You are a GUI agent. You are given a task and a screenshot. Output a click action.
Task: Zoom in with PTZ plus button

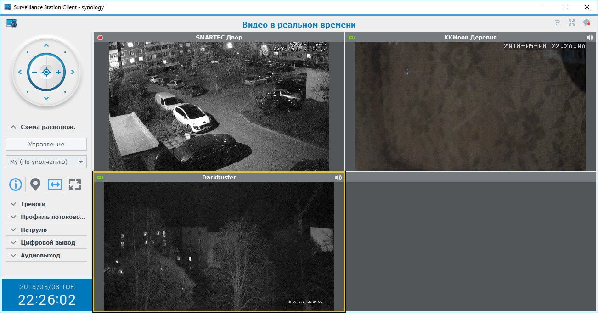coord(58,72)
